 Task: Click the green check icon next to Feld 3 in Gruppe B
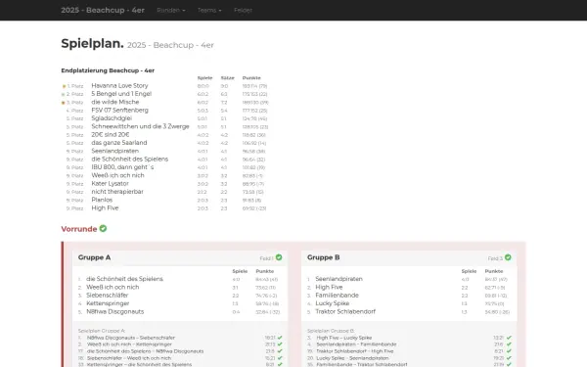click(x=508, y=257)
